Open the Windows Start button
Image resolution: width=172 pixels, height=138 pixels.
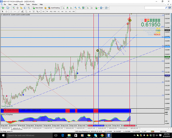coord(3,135)
